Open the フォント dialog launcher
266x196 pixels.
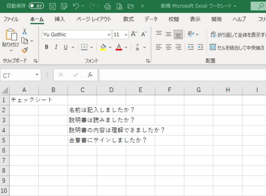point(148,61)
